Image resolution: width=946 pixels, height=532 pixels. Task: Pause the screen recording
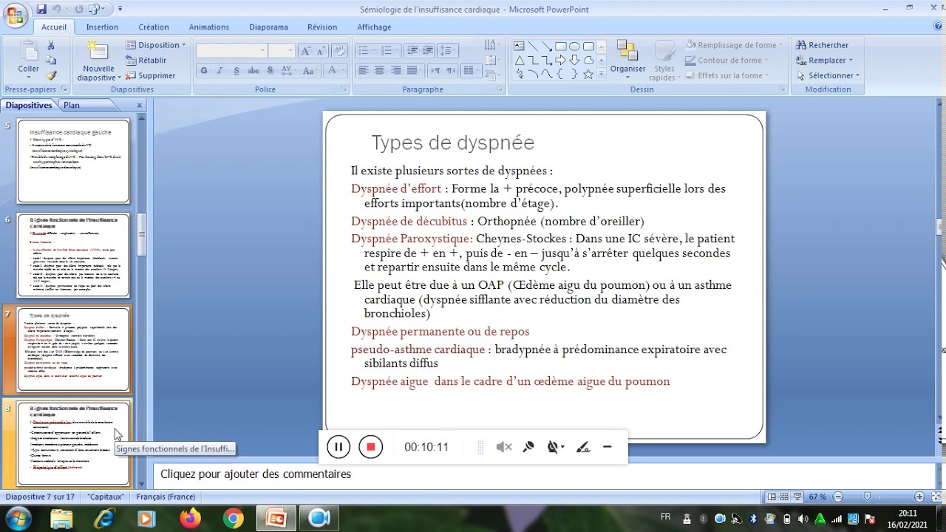(x=338, y=447)
